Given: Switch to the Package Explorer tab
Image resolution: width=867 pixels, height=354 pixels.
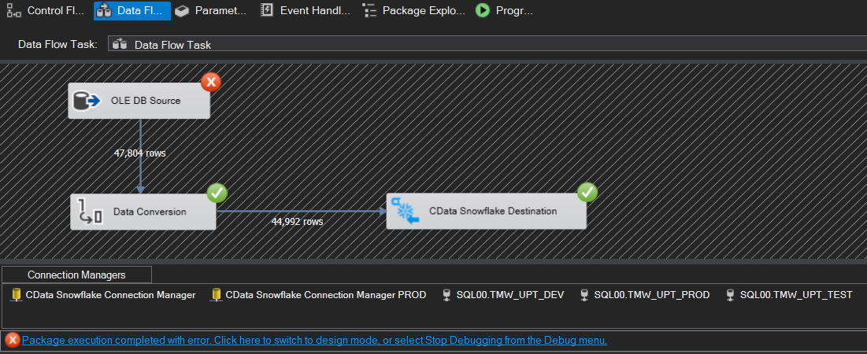Looking at the screenshot, I should click(413, 10).
